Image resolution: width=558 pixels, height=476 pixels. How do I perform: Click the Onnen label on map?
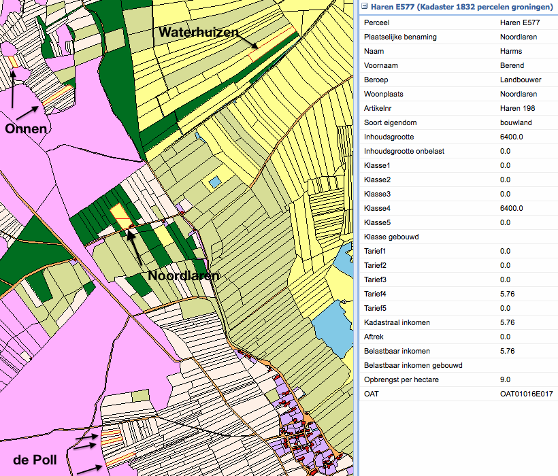pyautogui.click(x=25, y=129)
